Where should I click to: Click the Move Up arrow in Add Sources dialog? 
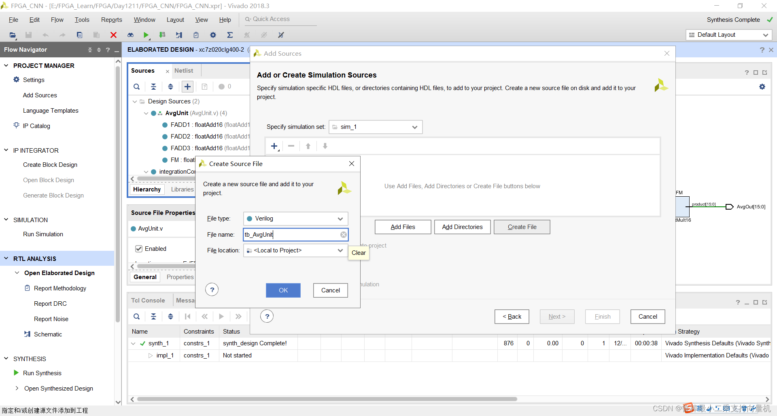(x=308, y=146)
